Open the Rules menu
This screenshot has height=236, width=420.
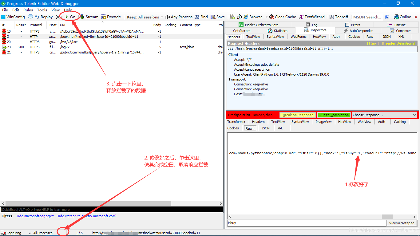pos(28,10)
